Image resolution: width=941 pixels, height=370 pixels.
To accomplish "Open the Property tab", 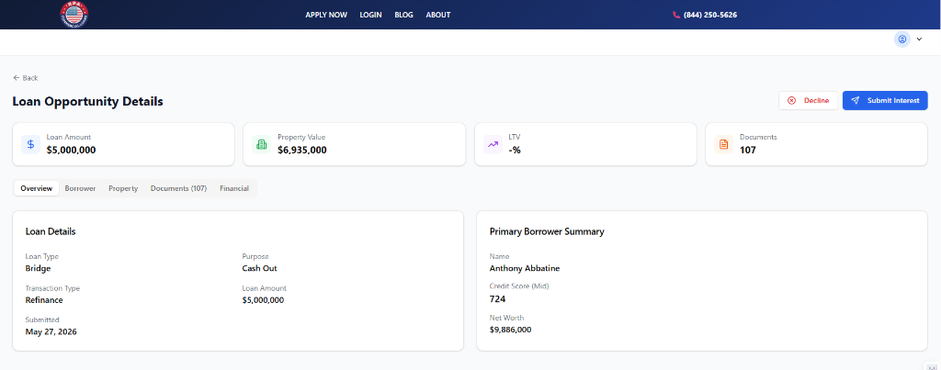I will 123,188.
